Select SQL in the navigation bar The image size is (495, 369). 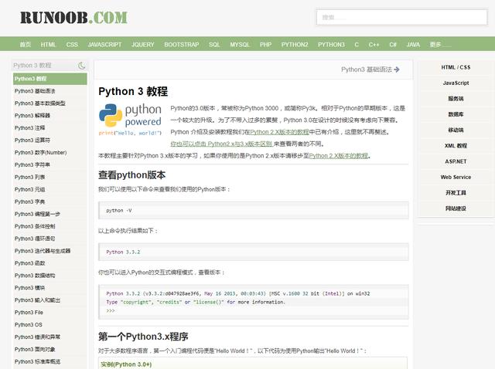click(x=214, y=45)
